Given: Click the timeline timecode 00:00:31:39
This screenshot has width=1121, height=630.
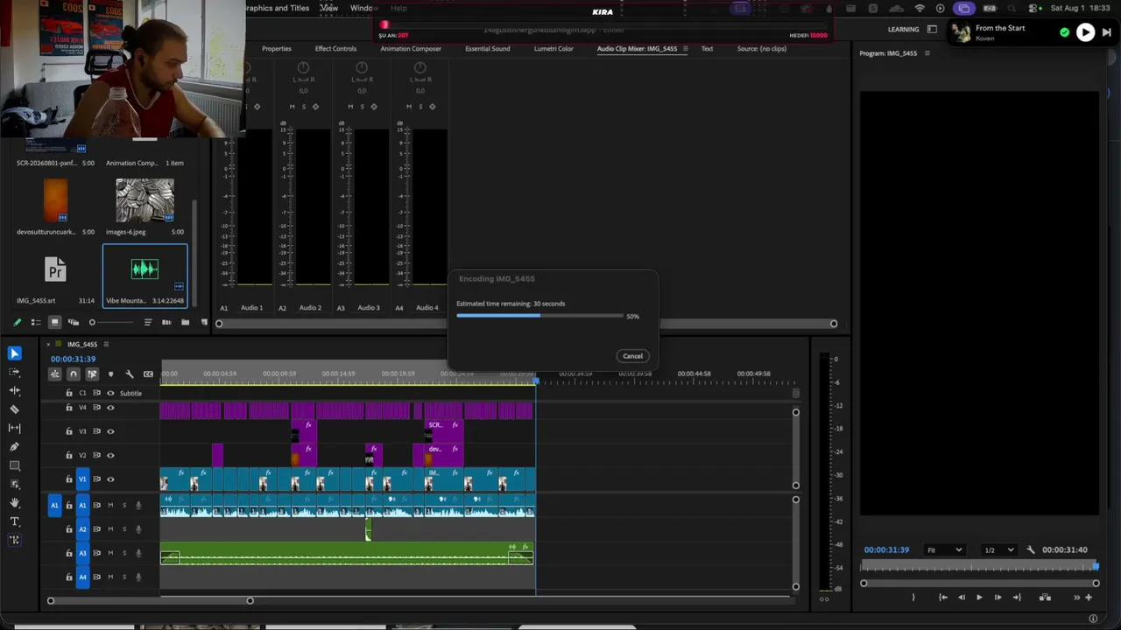Looking at the screenshot, I should tap(73, 359).
